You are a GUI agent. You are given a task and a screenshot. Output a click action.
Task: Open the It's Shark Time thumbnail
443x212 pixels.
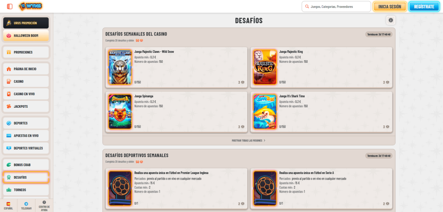click(x=265, y=112)
